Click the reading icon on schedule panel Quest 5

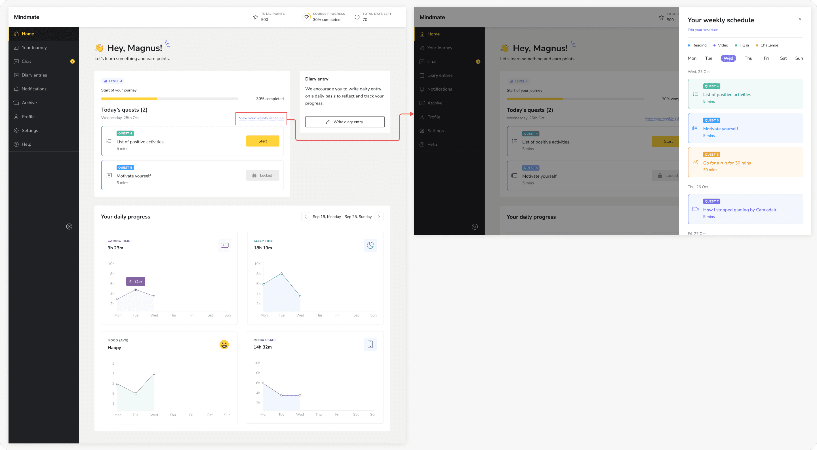(x=695, y=128)
